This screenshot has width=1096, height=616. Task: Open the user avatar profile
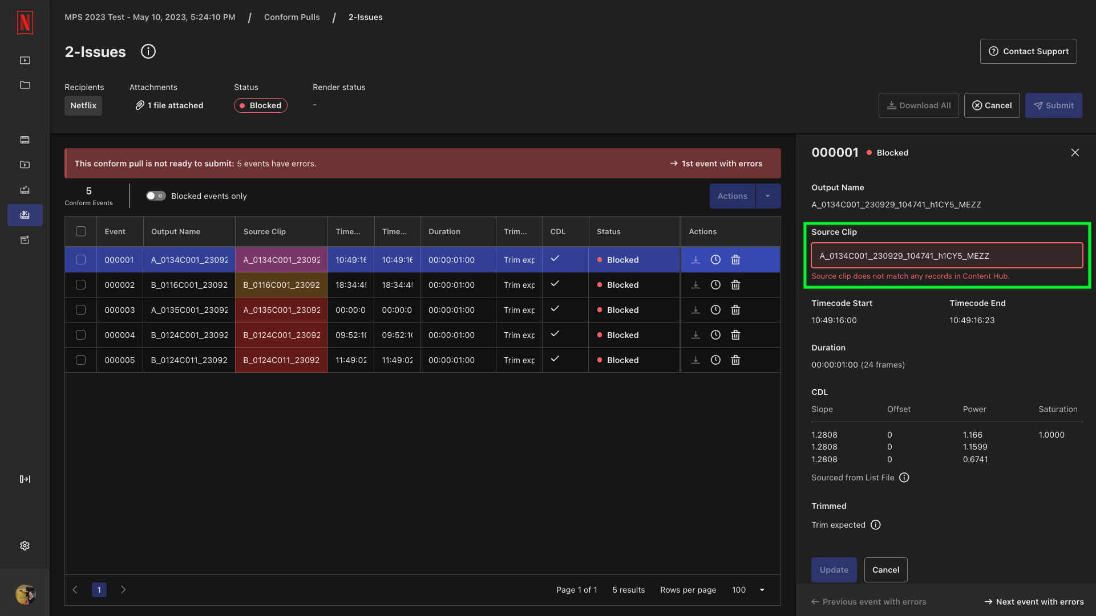click(25, 594)
